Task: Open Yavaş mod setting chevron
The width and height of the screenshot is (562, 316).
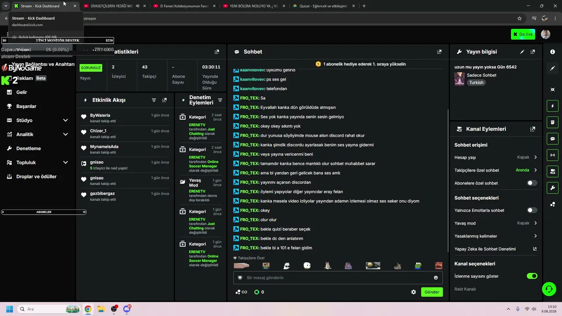Action: (x=535, y=223)
